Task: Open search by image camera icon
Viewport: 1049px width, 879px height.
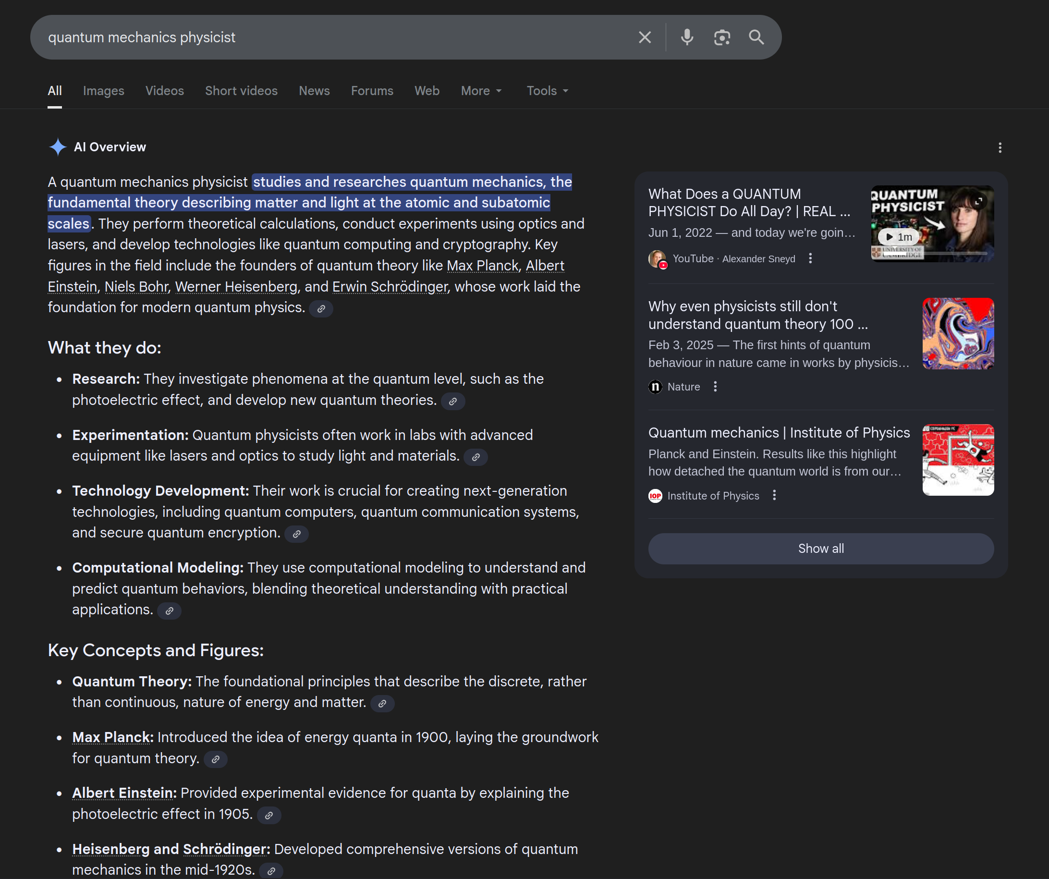Action: 722,37
